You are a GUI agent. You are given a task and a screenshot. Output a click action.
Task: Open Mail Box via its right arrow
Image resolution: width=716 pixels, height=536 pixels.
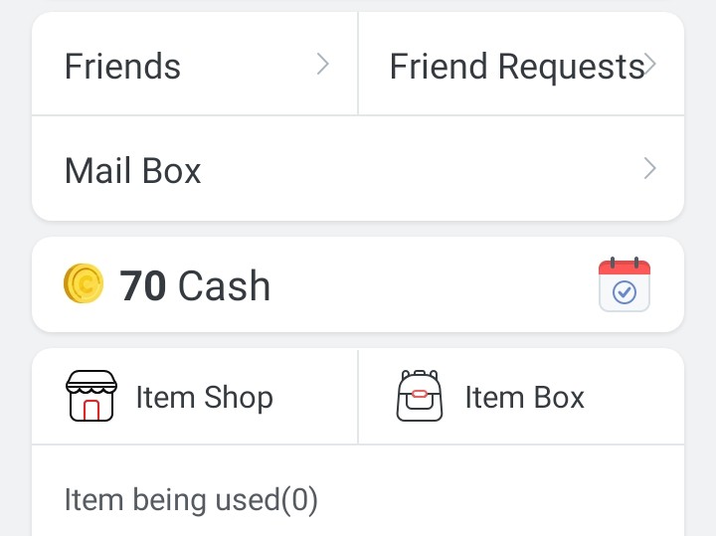pyautogui.click(x=650, y=169)
